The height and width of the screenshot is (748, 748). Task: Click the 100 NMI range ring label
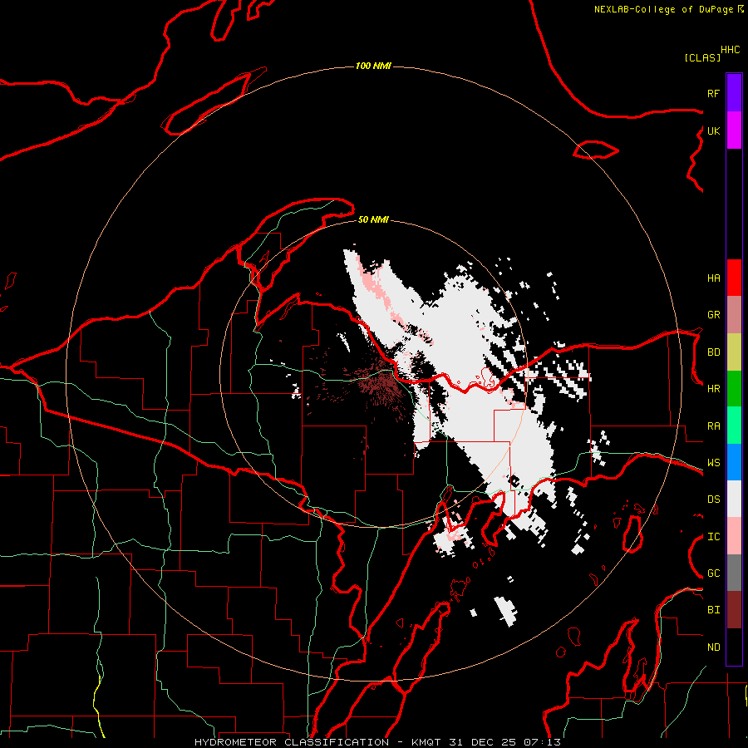click(x=373, y=66)
